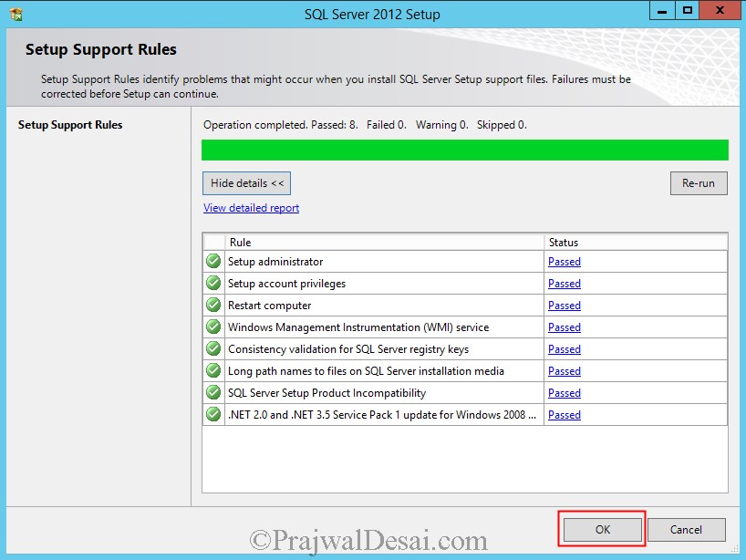
Task: Open Passed status for Setup account privileges
Action: point(565,284)
